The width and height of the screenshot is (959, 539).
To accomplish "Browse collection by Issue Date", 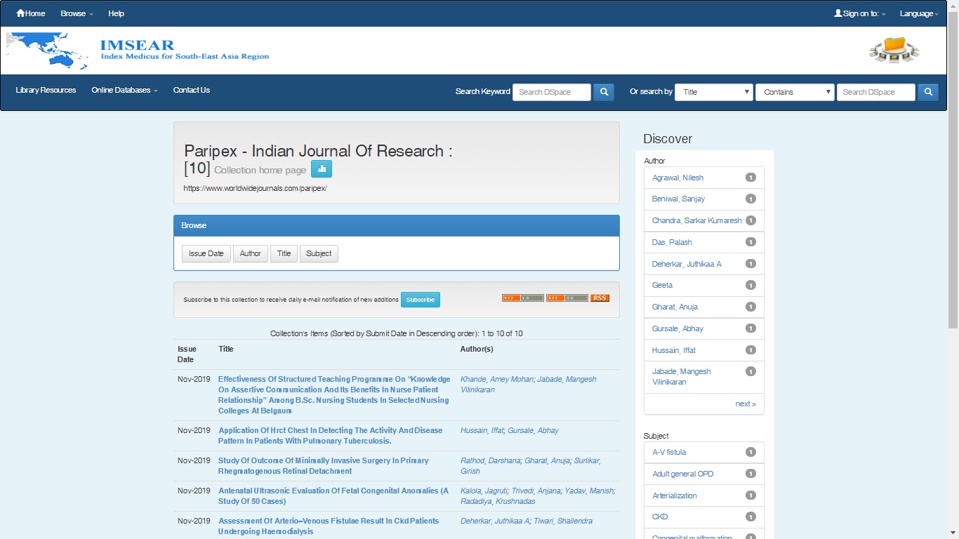I will (206, 253).
